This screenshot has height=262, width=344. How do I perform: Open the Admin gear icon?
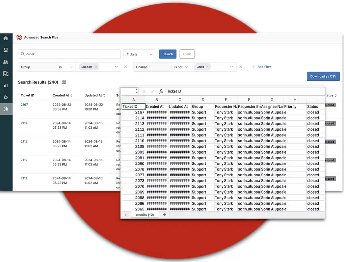click(x=6, y=97)
